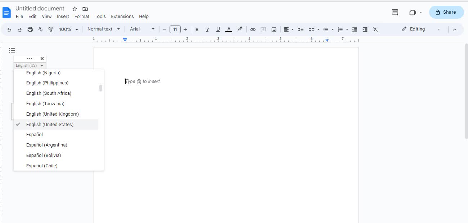Select English (United Kingdom) from the list
The width and height of the screenshot is (468, 223).
pyautogui.click(x=53, y=114)
